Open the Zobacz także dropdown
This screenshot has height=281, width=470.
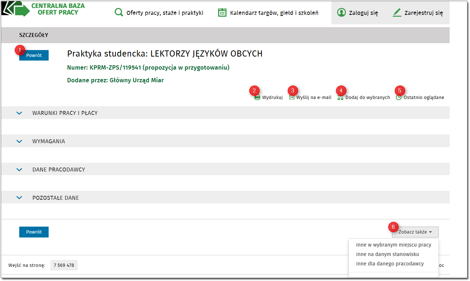(x=415, y=232)
